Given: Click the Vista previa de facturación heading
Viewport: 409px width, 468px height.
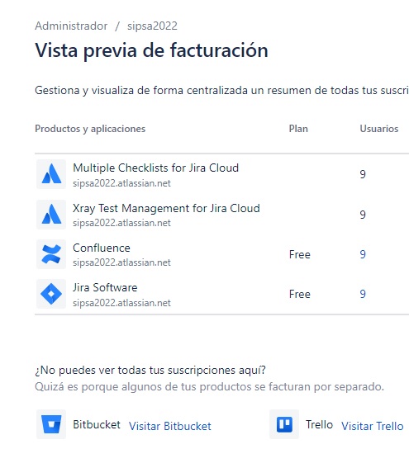Looking at the screenshot, I should 151,50.
